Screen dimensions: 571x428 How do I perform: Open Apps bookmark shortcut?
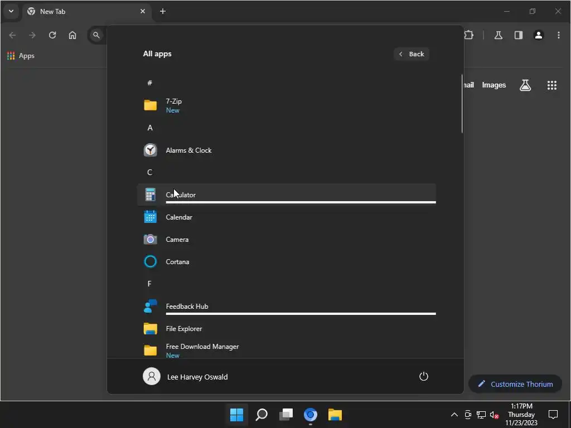(x=21, y=56)
